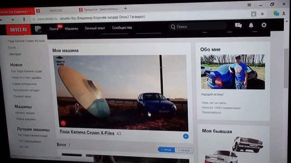
Task: Click the 'Семь лет на сайте' text
Action: point(214,103)
